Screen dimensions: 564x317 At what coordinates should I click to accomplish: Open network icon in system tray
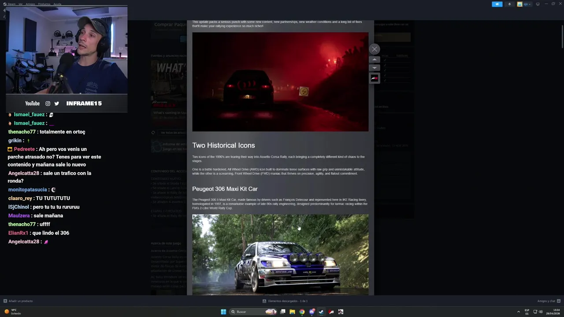(x=535, y=312)
